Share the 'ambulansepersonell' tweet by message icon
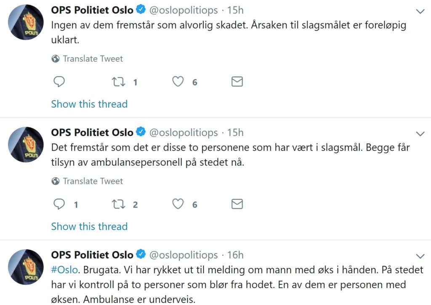 pos(237,204)
